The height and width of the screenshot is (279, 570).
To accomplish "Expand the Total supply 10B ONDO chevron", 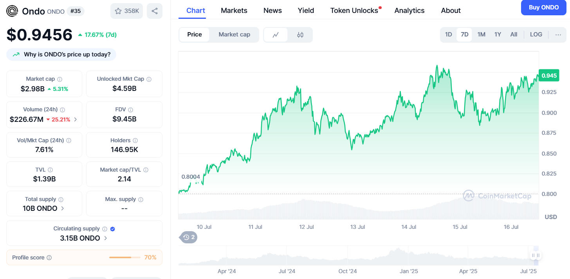I will coord(63,208).
